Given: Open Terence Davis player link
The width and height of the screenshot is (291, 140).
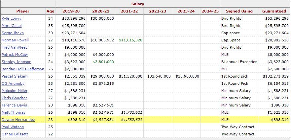Looking at the screenshot, I should pyautogui.click(x=14, y=105).
